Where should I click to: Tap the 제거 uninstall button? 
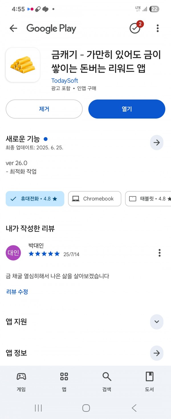[44, 109]
